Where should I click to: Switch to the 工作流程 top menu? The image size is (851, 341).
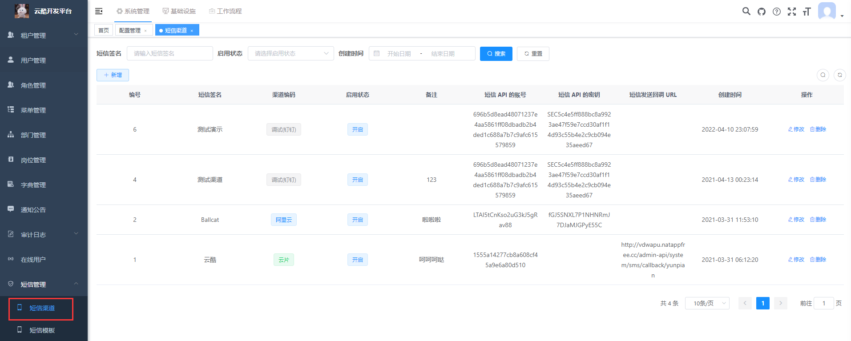coord(226,11)
